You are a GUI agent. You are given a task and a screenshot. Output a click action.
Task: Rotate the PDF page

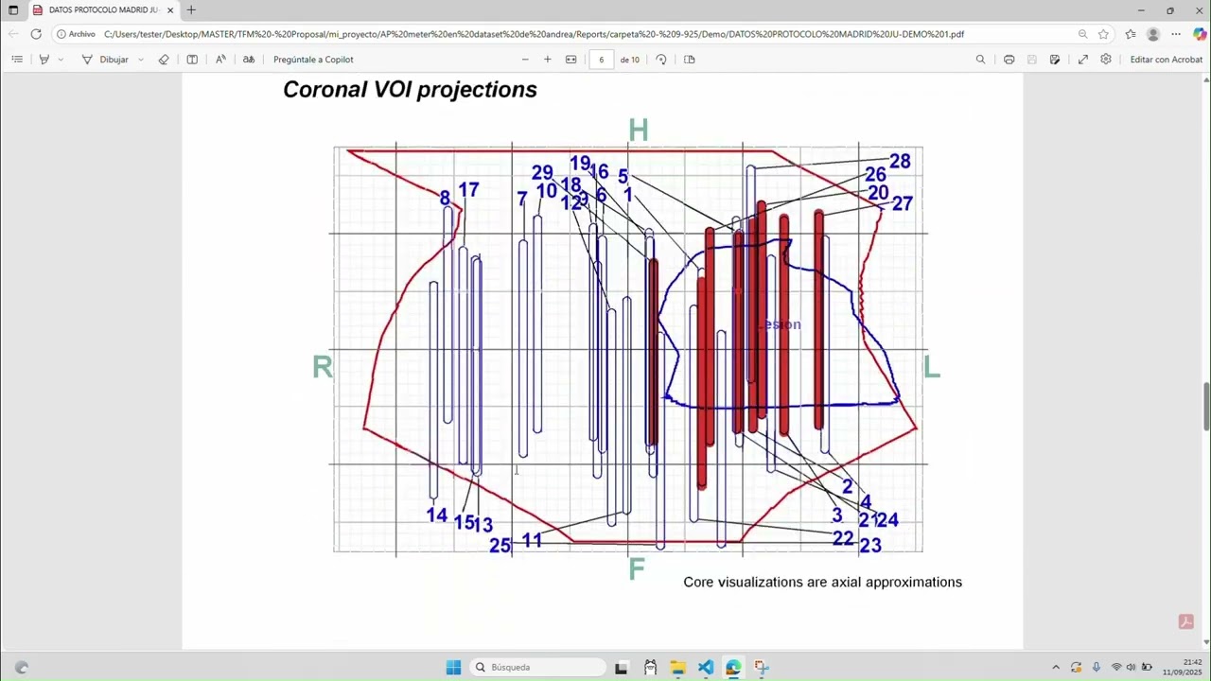[661, 59]
